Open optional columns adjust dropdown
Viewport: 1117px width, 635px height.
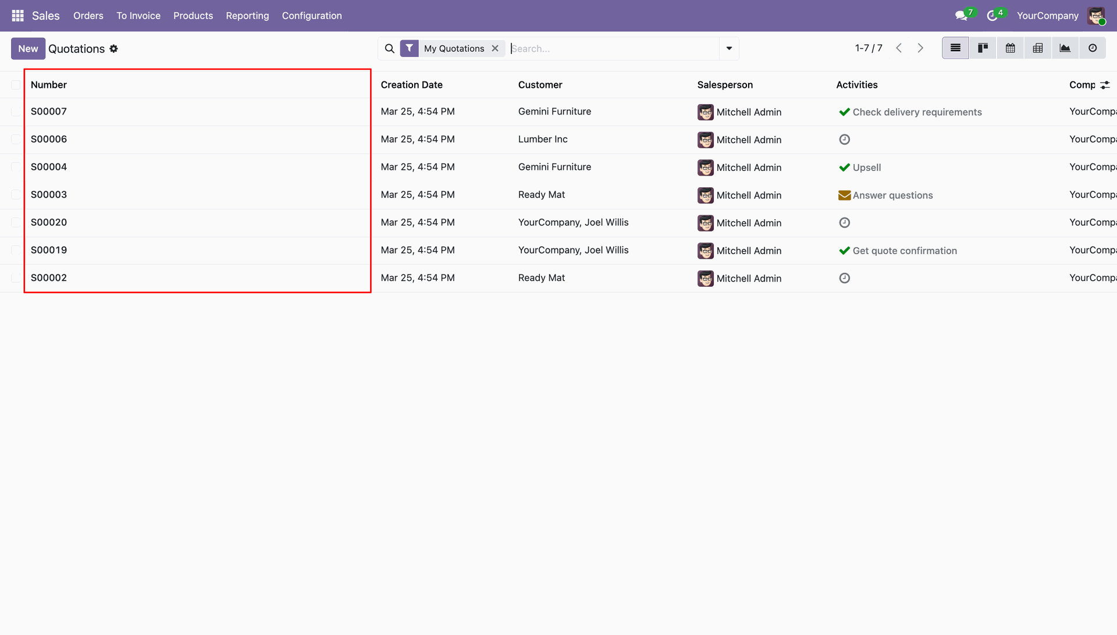[x=1105, y=85]
